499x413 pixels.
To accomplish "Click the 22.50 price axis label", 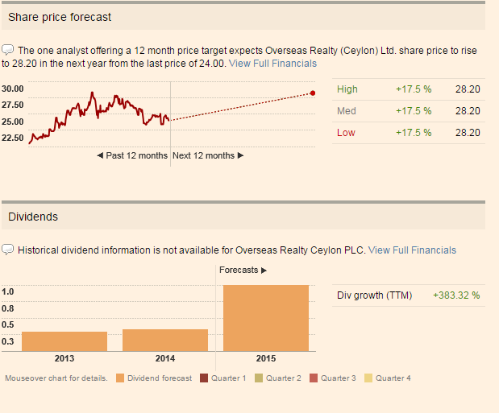I will (x=13, y=138).
